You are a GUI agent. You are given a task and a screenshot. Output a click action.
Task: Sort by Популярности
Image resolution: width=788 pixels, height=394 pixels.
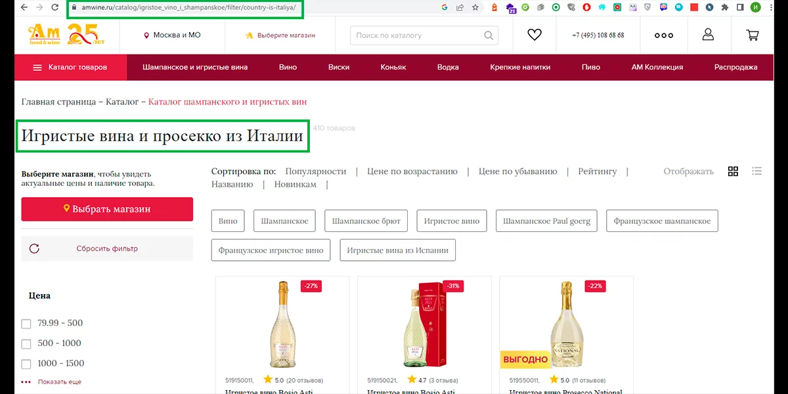316,171
